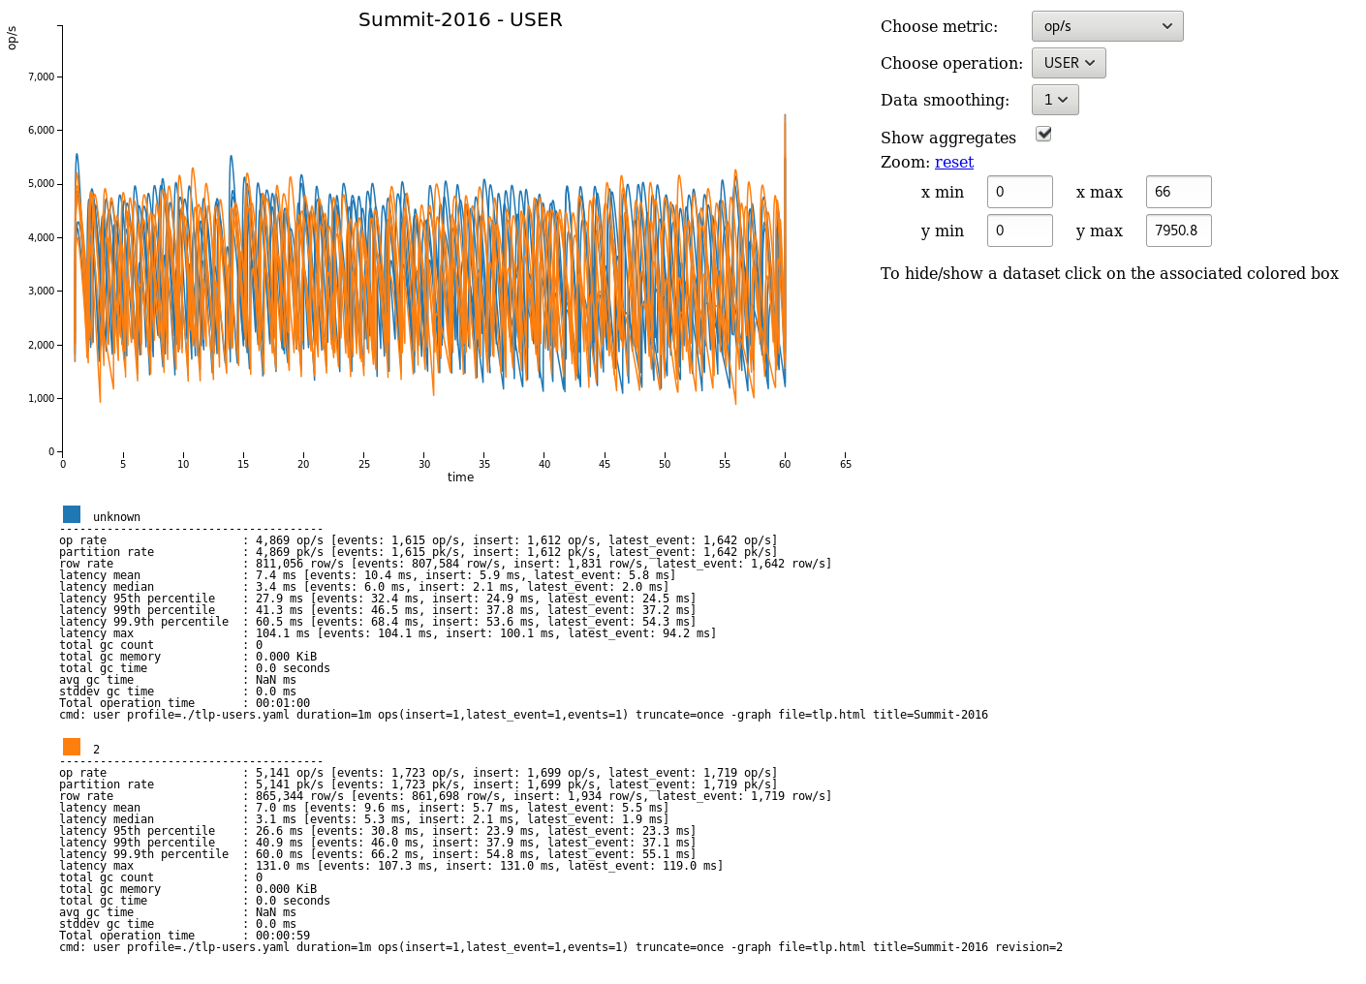Image resolution: width=1366 pixels, height=984 pixels.
Task: Open the Data smoothing dropdown
Action: tap(1054, 99)
